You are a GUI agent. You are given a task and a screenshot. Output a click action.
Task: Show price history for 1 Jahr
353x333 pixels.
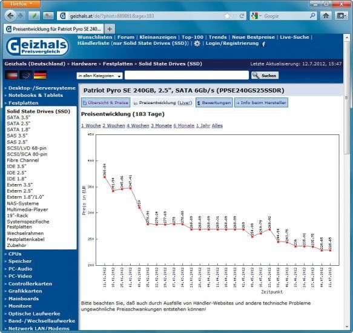click(x=203, y=126)
